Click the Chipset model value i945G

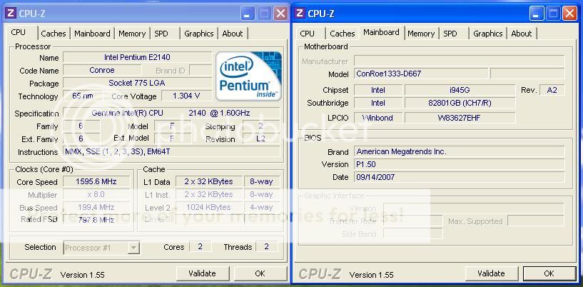pyautogui.click(x=460, y=90)
